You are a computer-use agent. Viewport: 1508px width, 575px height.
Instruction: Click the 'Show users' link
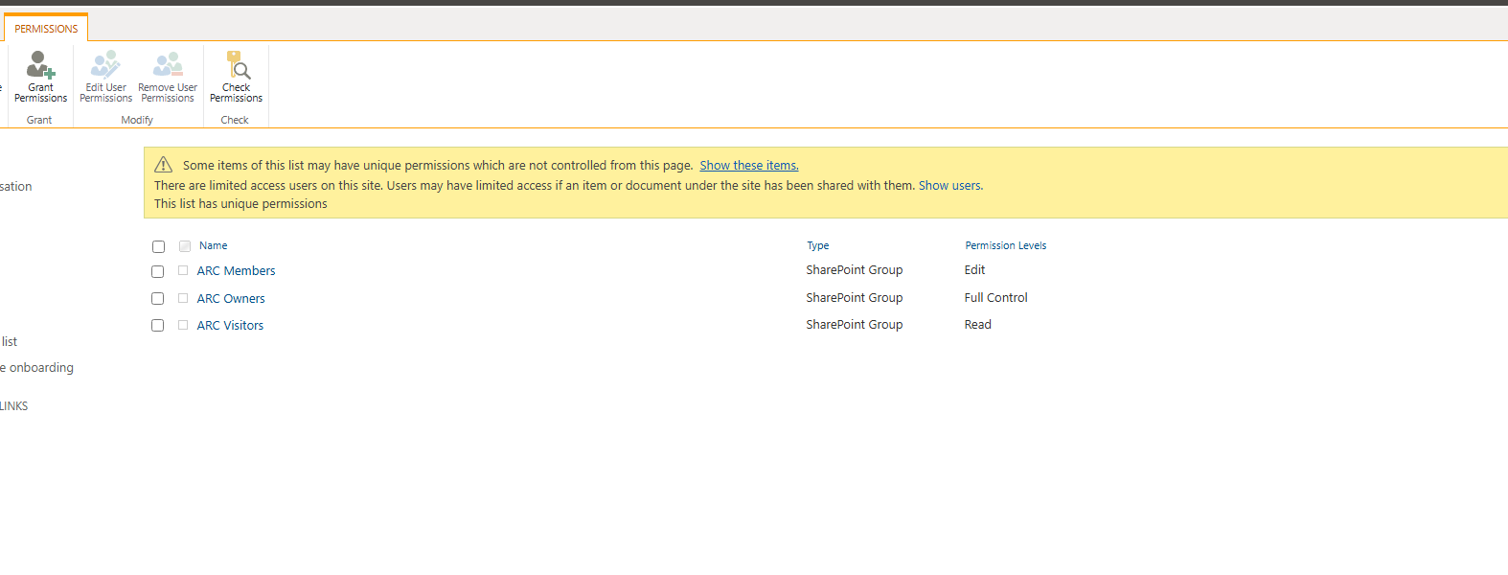point(949,186)
